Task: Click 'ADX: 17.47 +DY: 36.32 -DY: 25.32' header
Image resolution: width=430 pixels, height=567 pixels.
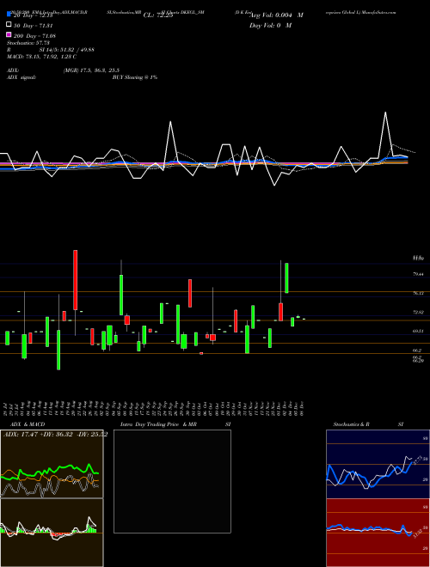Action: (55, 434)
